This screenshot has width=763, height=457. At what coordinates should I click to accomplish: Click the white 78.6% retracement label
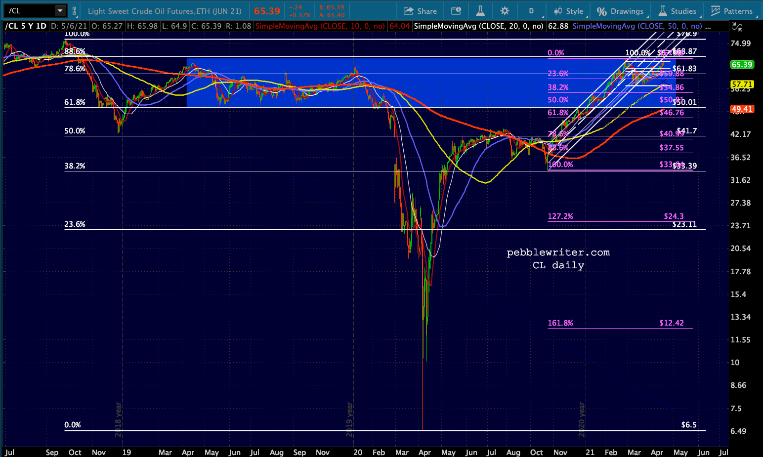coord(75,69)
